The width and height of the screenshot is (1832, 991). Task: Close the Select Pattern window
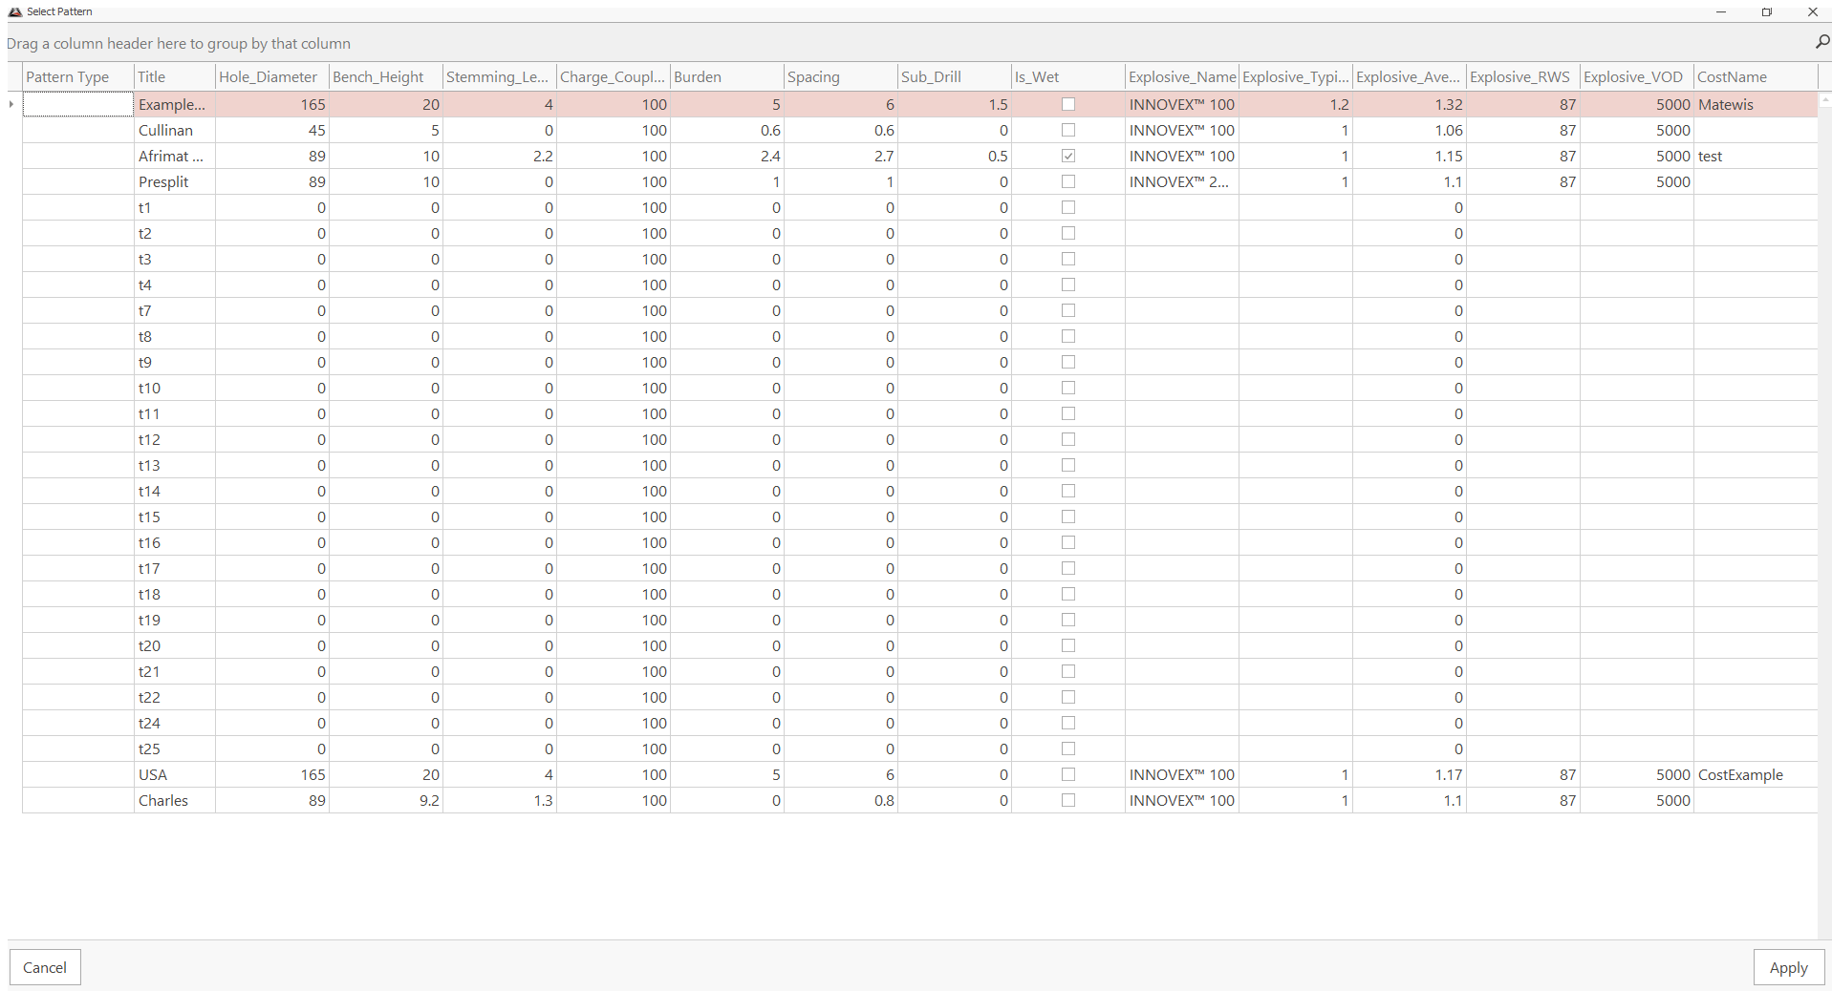point(1812,11)
